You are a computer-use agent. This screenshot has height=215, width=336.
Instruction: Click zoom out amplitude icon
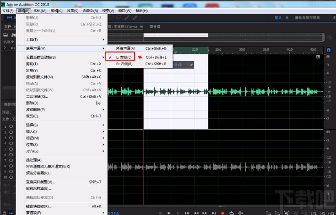(277, 213)
